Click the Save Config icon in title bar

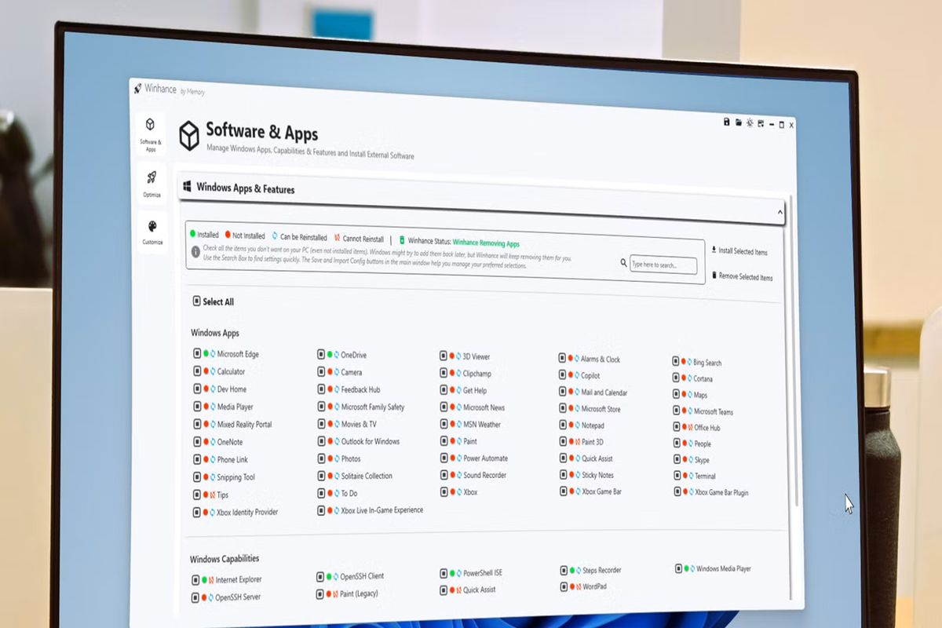tap(727, 122)
